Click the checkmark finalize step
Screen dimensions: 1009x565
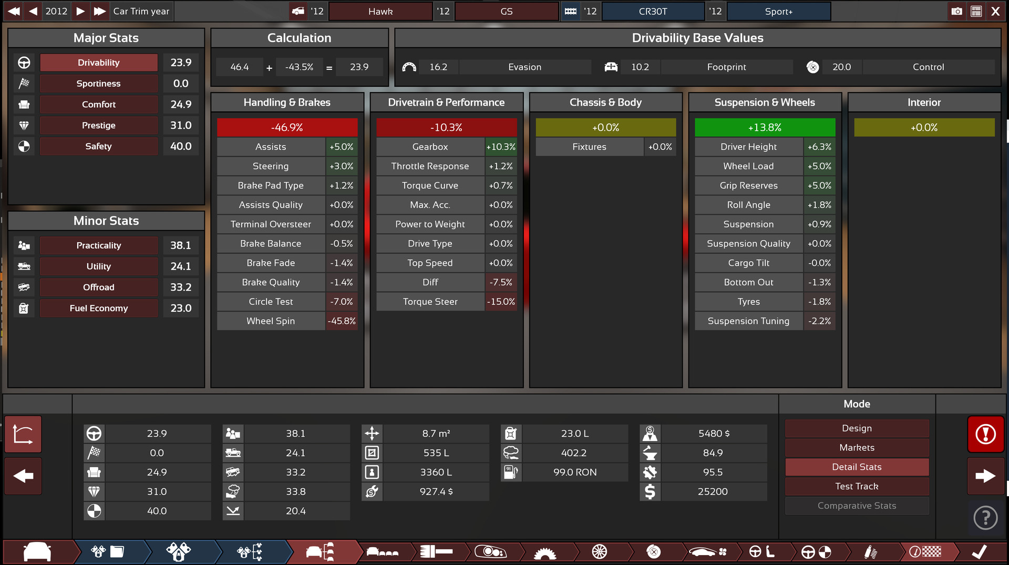click(979, 551)
